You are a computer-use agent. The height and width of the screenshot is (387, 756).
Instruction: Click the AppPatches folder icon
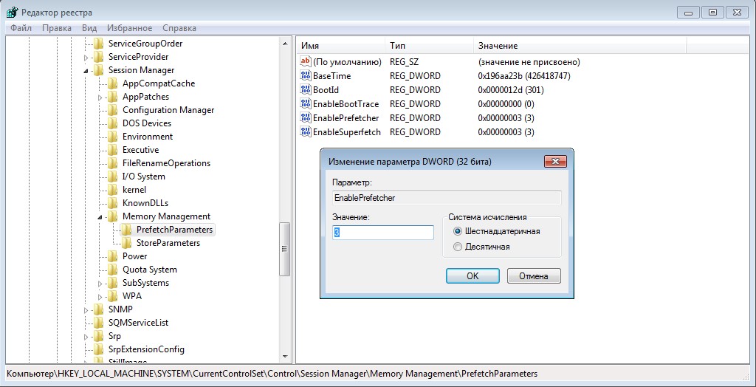tap(112, 97)
